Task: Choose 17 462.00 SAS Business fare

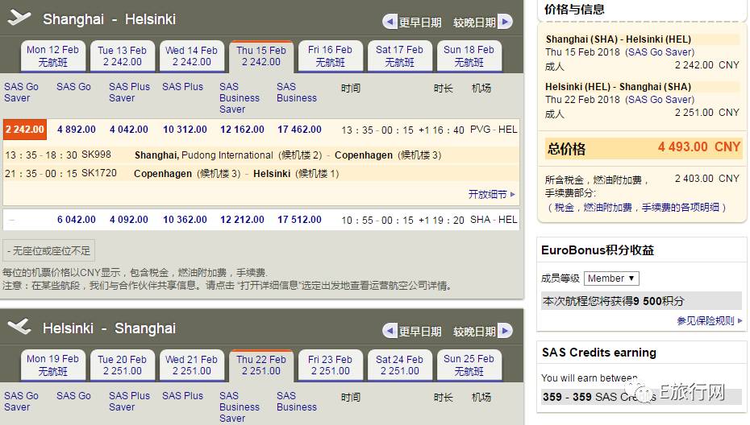Action: (299, 130)
